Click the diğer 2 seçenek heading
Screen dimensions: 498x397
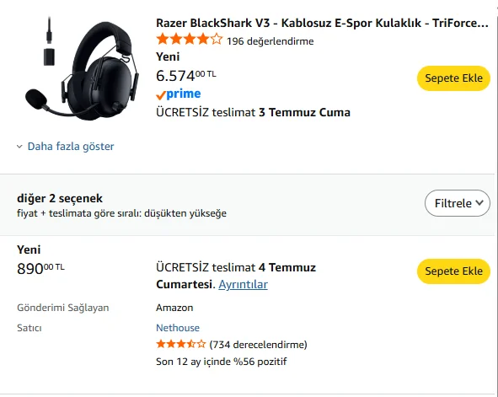pos(60,198)
